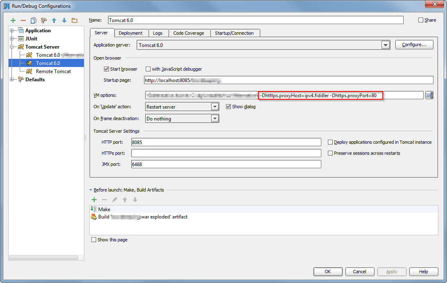The height and width of the screenshot is (283, 447).
Task: Click the Apply button
Action: (x=391, y=271)
